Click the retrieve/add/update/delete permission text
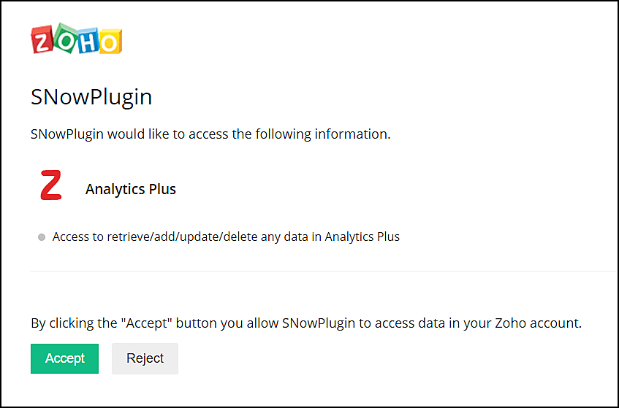Screen dimensions: 619x408 (x=226, y=236)
